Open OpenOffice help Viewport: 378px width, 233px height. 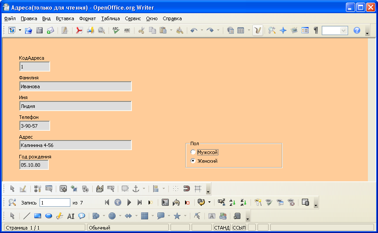coord(357,31)
